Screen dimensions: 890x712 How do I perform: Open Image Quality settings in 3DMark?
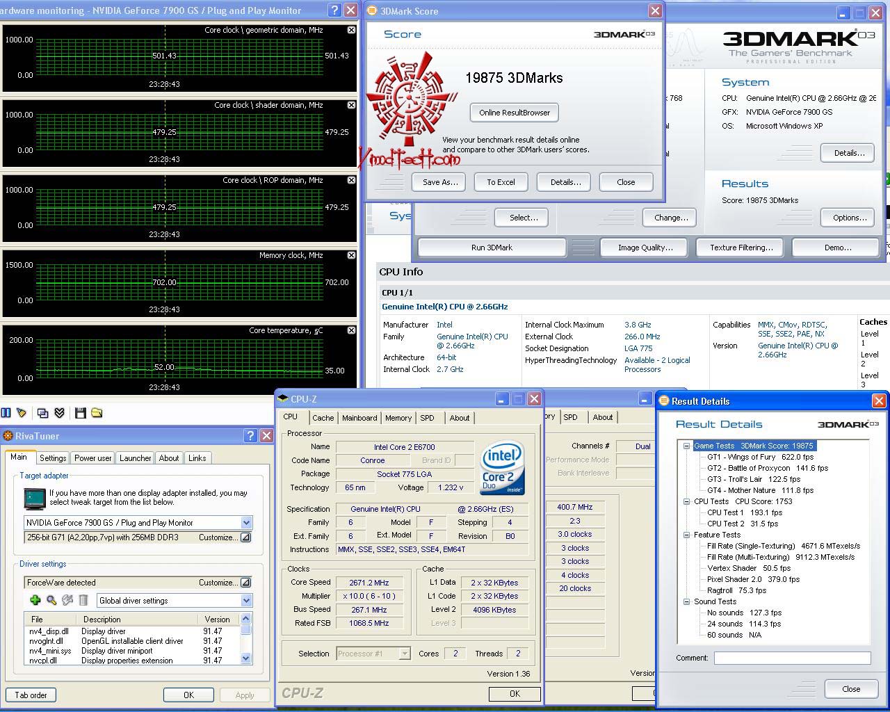click(x=645, y=248)
